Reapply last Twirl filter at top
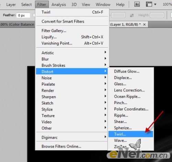Image resolution: width=172 pixels, height=162 pixels. click(x=72, y=12)
